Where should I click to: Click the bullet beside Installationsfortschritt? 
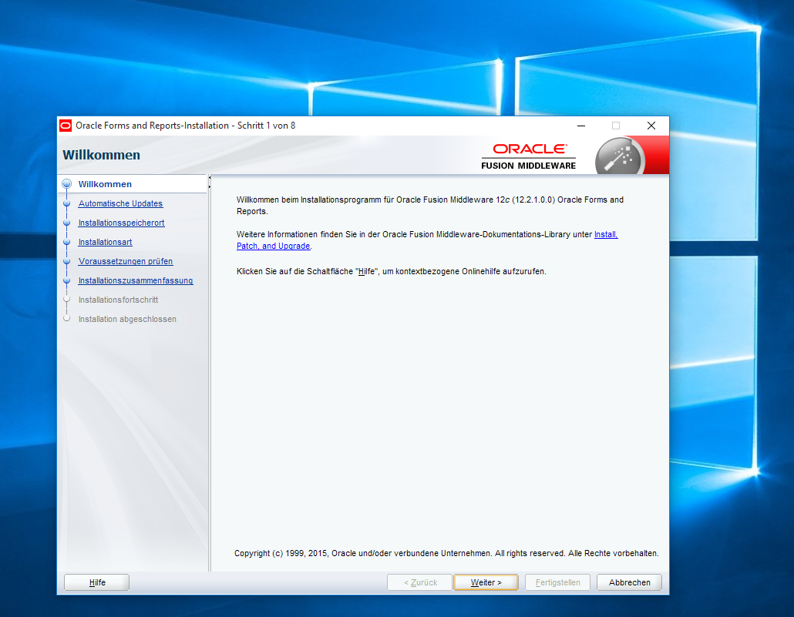66,300
